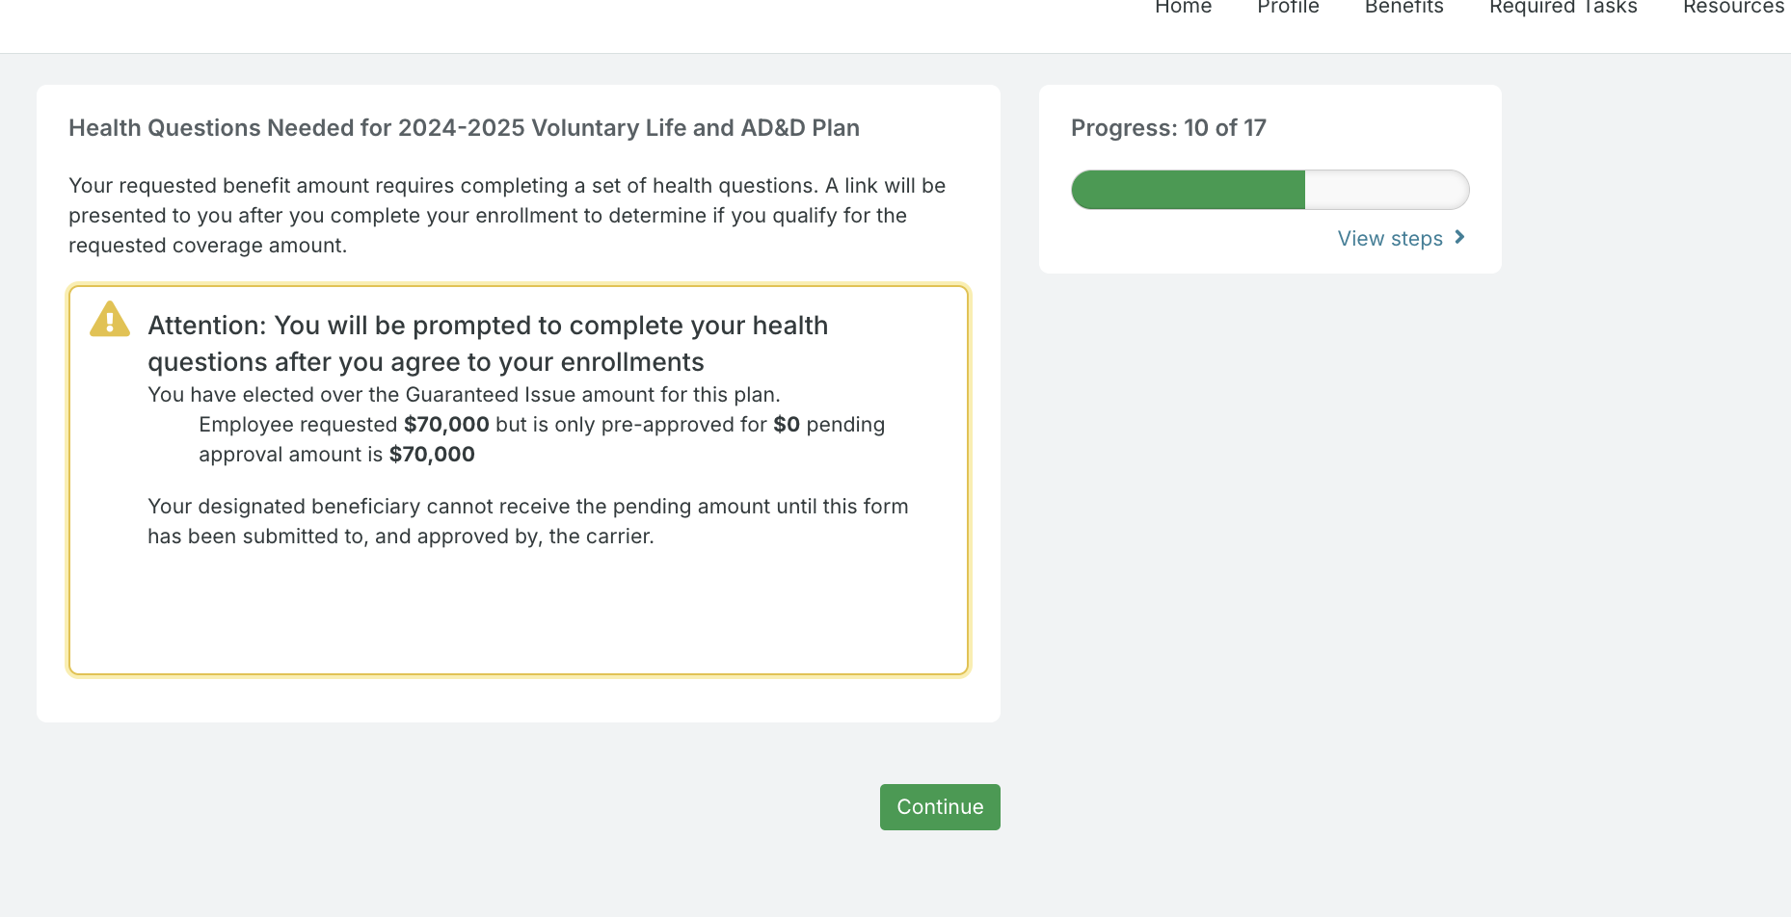
Task: Click the pending approval $70,000 amount
Action: [432, 455]
